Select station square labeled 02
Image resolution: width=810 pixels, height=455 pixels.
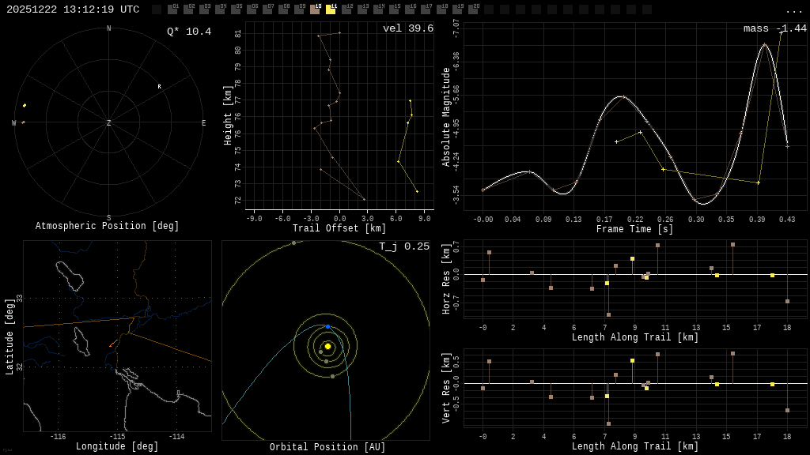[x=188, y=9]
